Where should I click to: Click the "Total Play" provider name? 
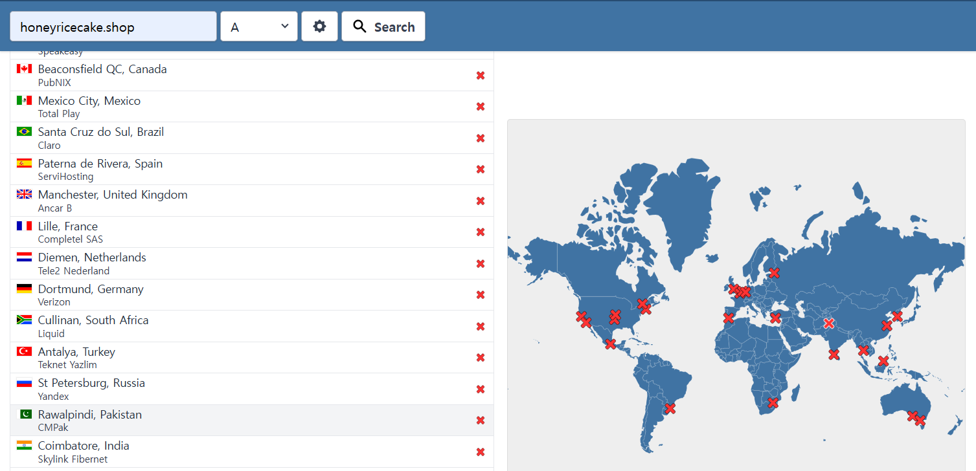[59, 114]
